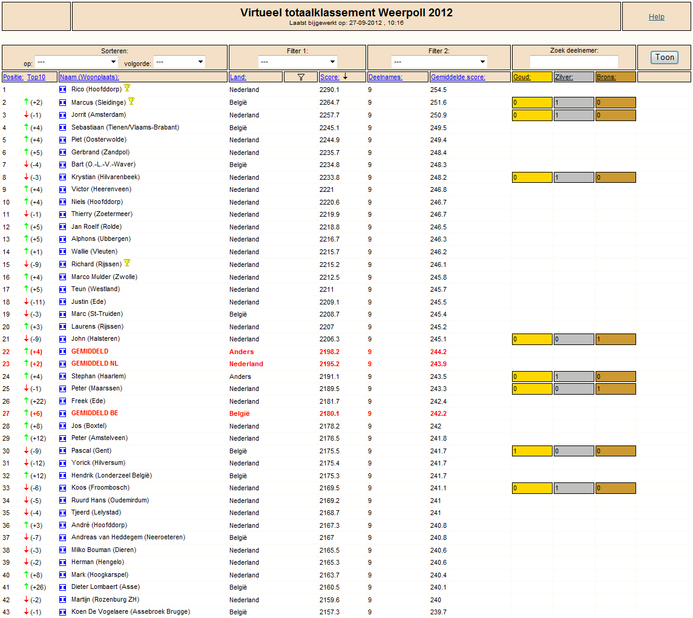693x618 pixels.
Task: Click the Gemiddelde score column link
Action: 458,77
